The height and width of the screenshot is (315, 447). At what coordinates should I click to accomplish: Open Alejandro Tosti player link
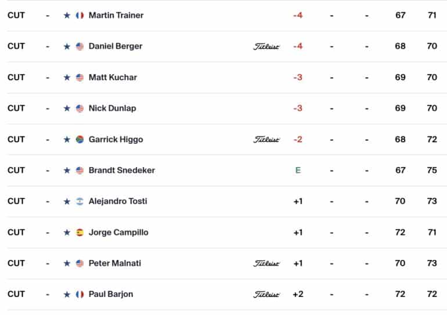[118, 201]
